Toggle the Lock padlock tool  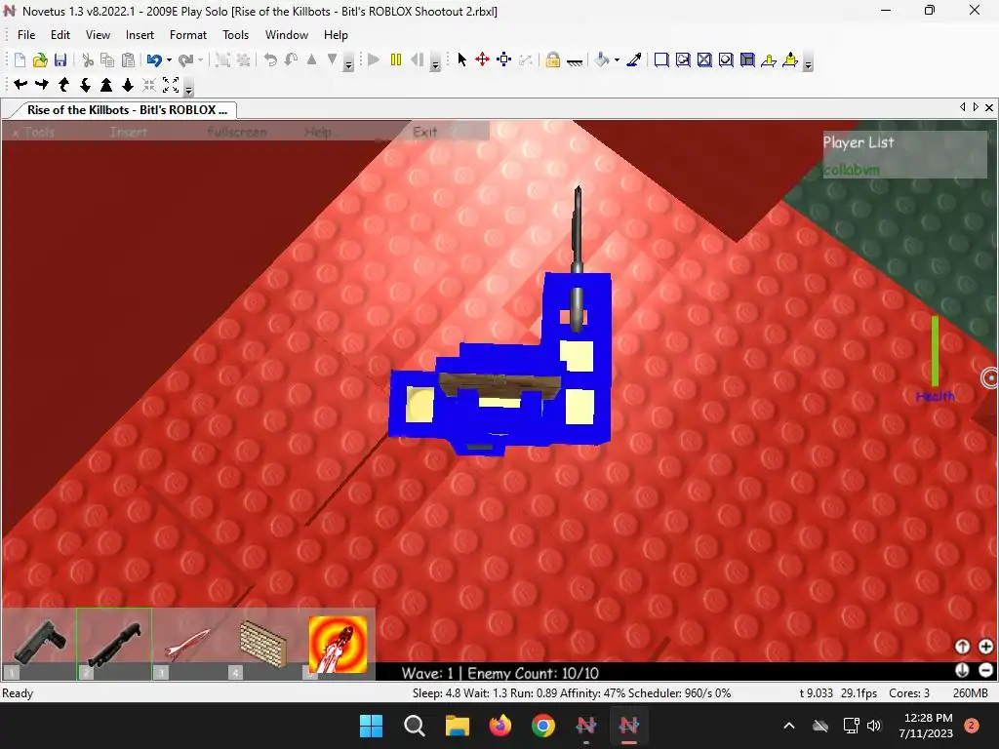(552, 59)
